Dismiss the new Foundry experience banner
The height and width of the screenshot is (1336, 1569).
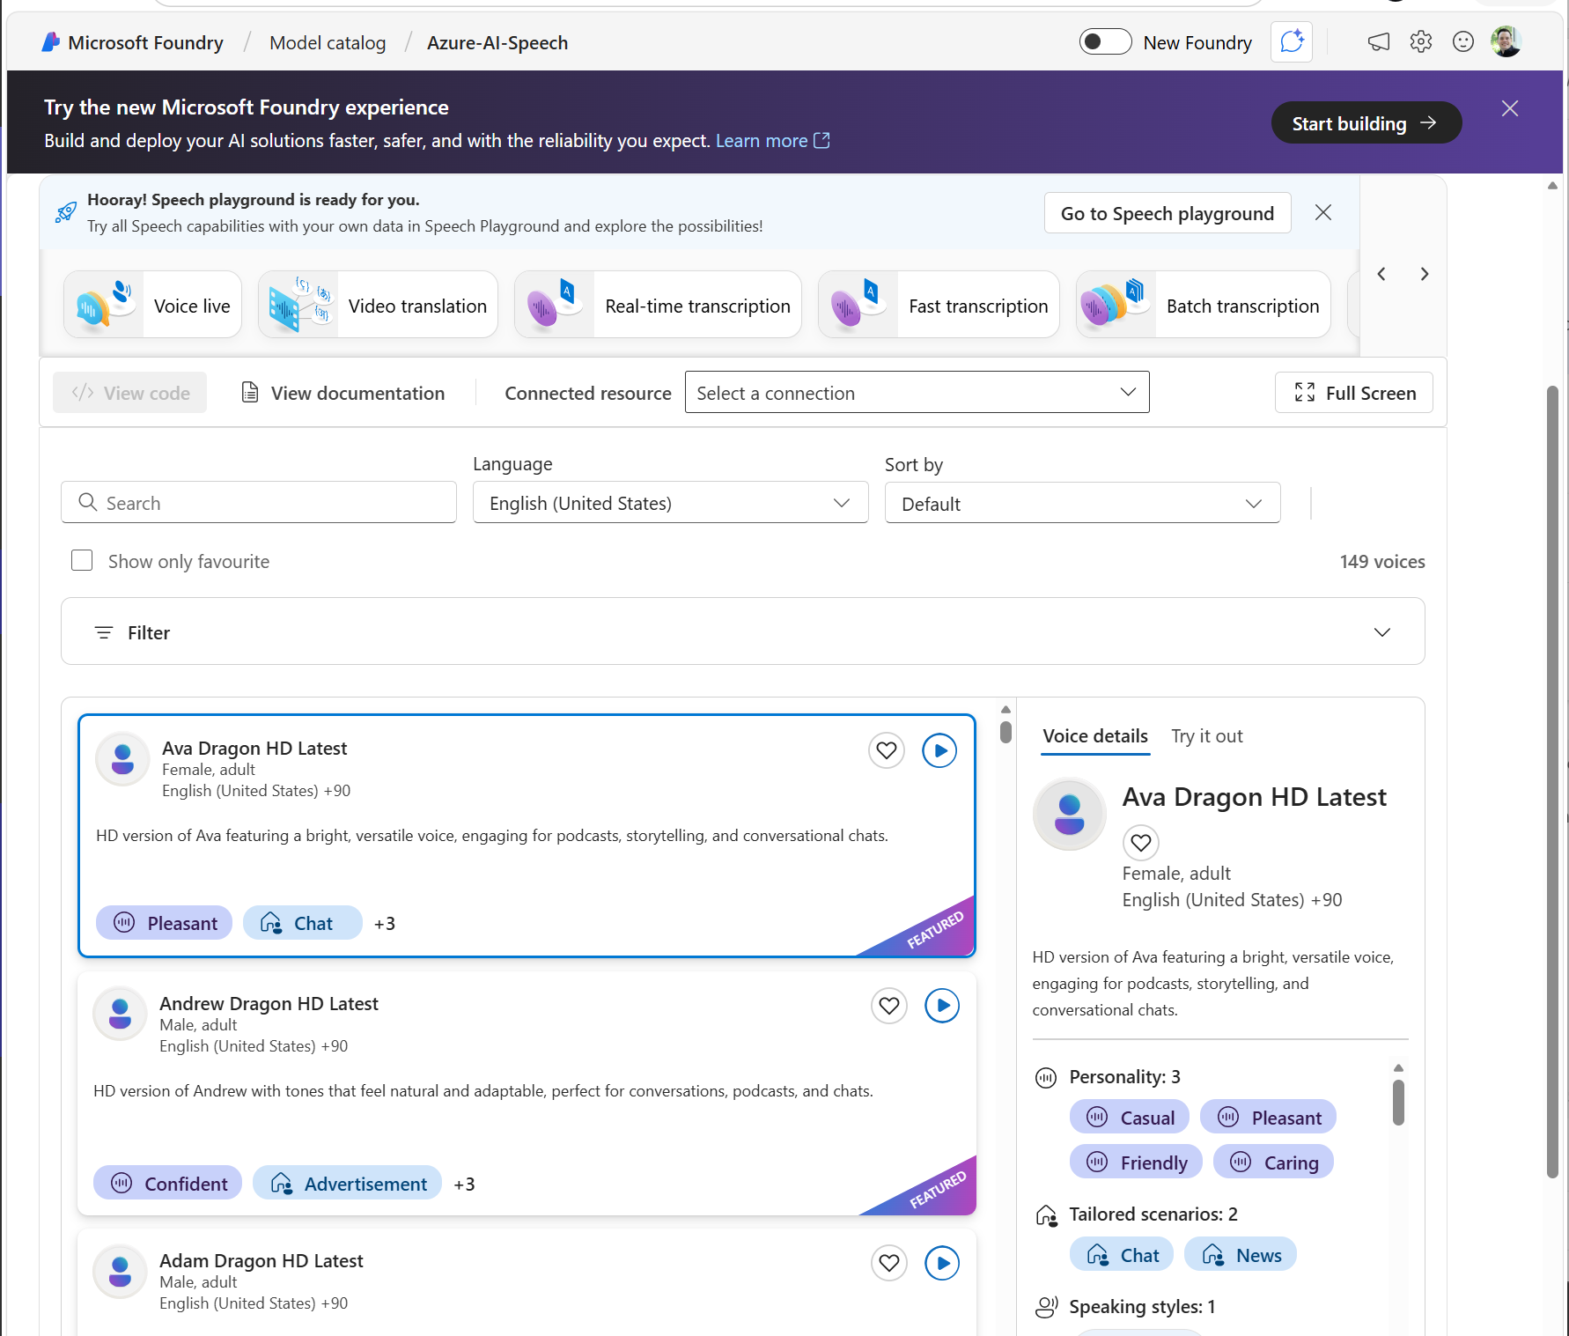pyautogui.click(x=1510, y=108)
